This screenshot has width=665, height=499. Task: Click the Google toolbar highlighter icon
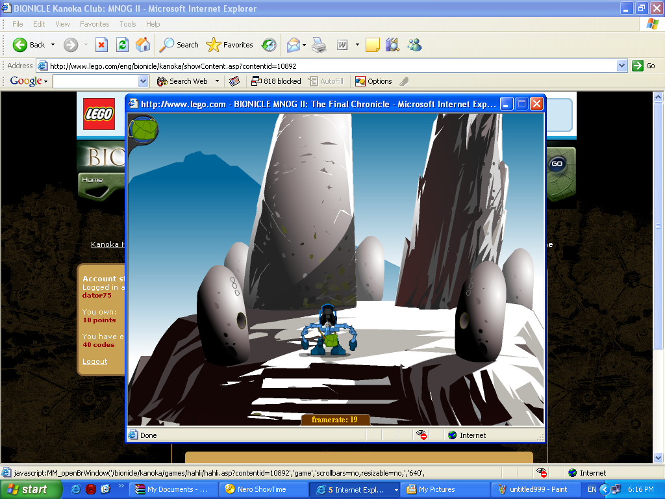click(x=404, y=81)
